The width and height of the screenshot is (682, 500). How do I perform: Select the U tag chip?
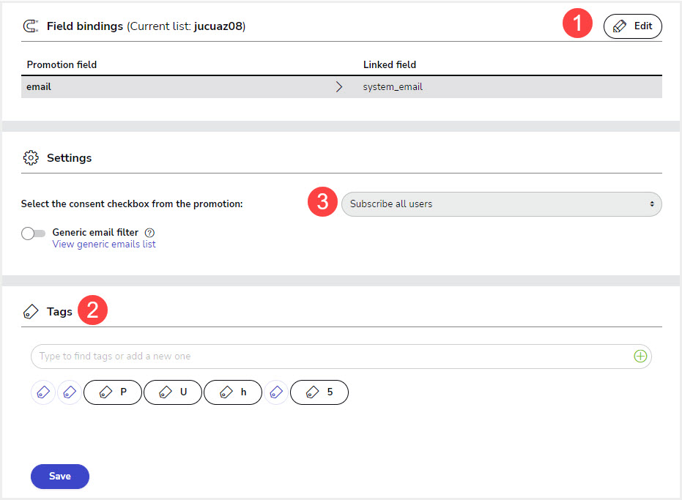pos(173,392)
